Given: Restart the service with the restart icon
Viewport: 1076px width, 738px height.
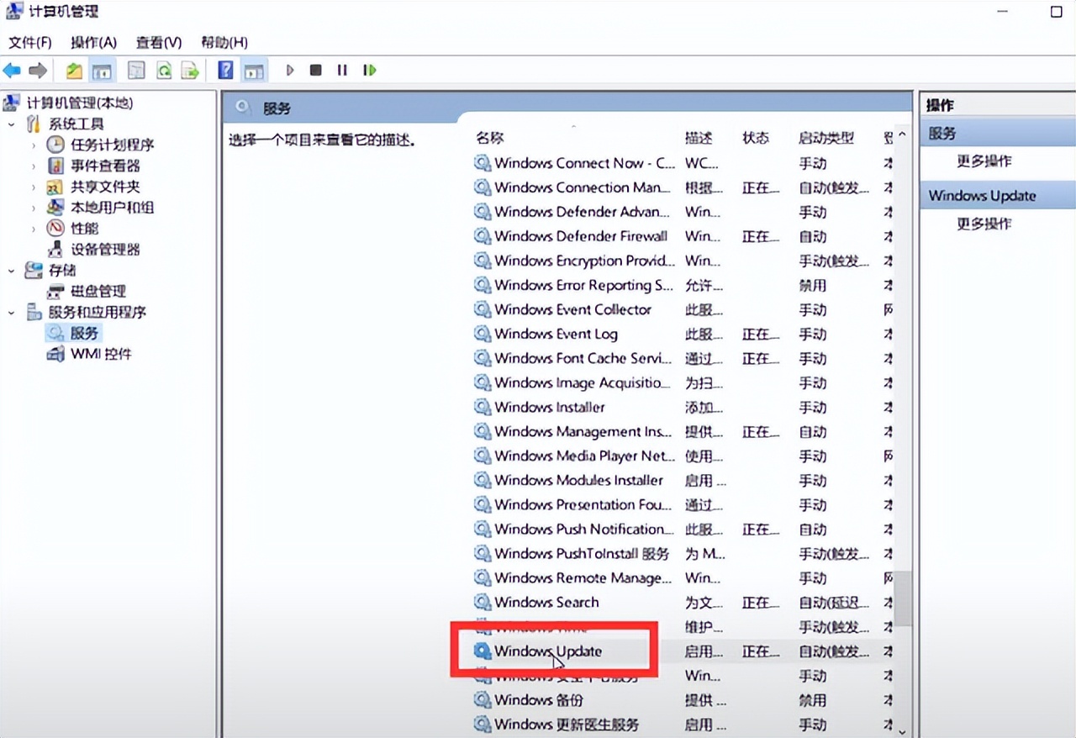Looking at the screenshot, I should click(369, 70).
